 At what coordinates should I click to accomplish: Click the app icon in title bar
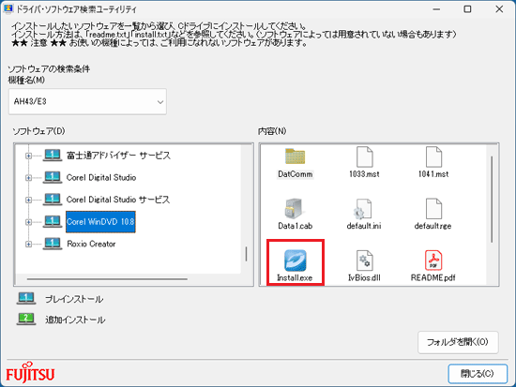point(8,8)
